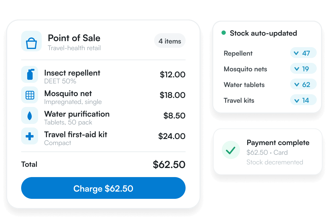Click the Payment complete heading
The width and height of the screenshot is (327, 223).
pos(278,143)
